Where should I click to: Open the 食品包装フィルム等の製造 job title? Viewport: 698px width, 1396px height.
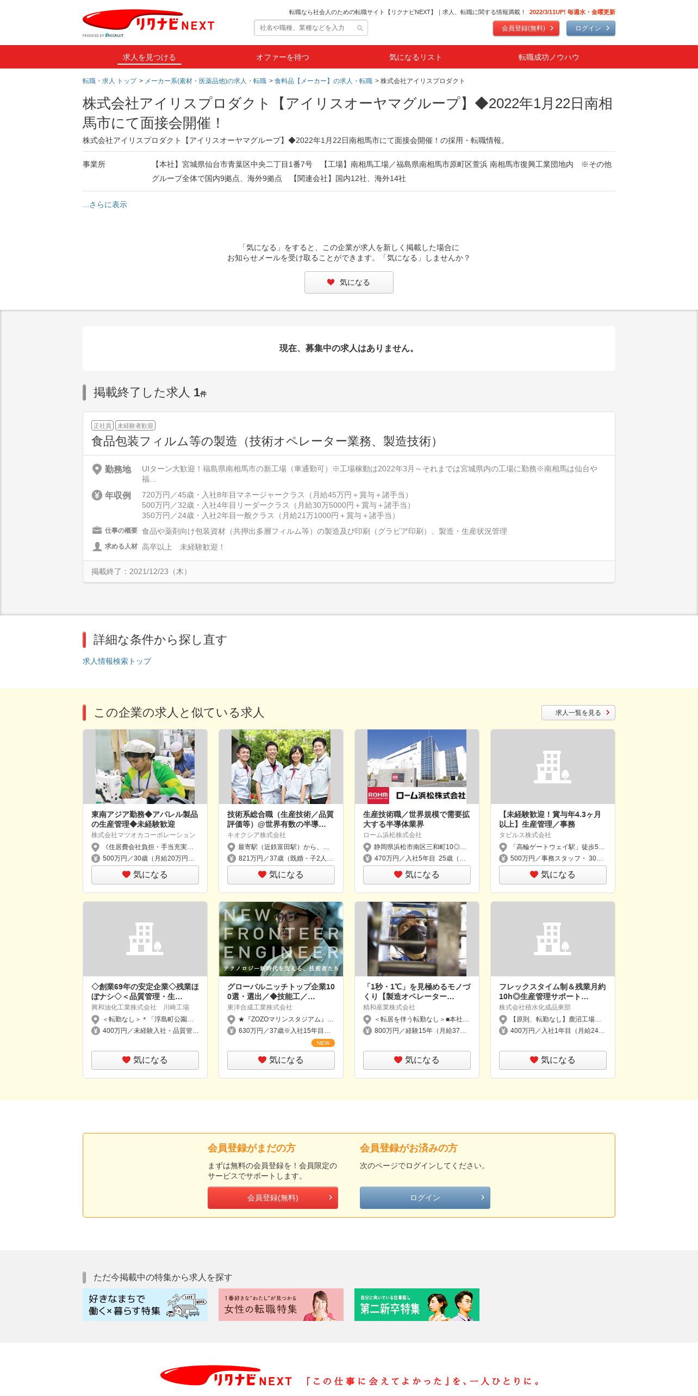click(x=266, y=441)
